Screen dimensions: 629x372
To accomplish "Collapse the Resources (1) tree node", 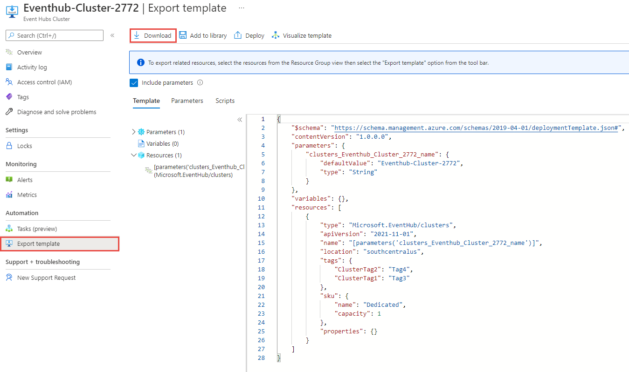I will pyautogui.click(x=134, y=155).
